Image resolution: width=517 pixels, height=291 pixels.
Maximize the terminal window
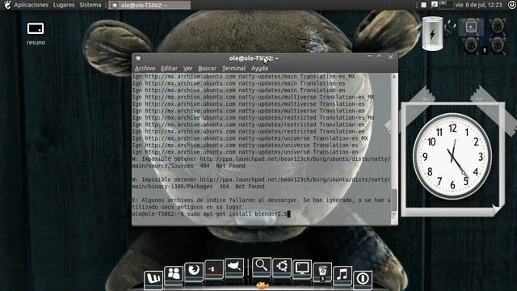tap(379, 57)
